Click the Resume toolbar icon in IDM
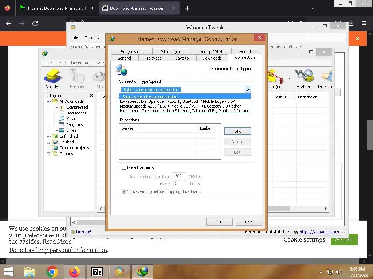The image size is (373, 279). [77, 78]
